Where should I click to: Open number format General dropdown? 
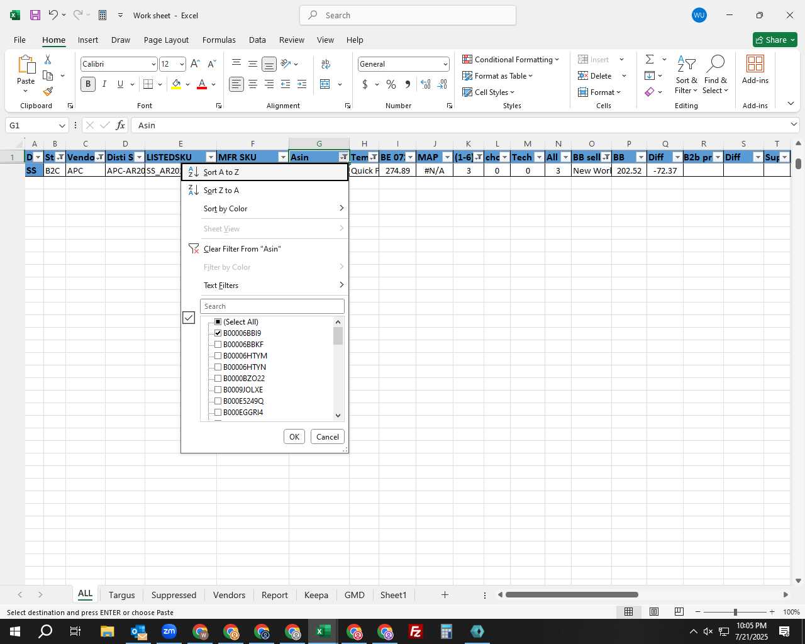tap(445, 64)
